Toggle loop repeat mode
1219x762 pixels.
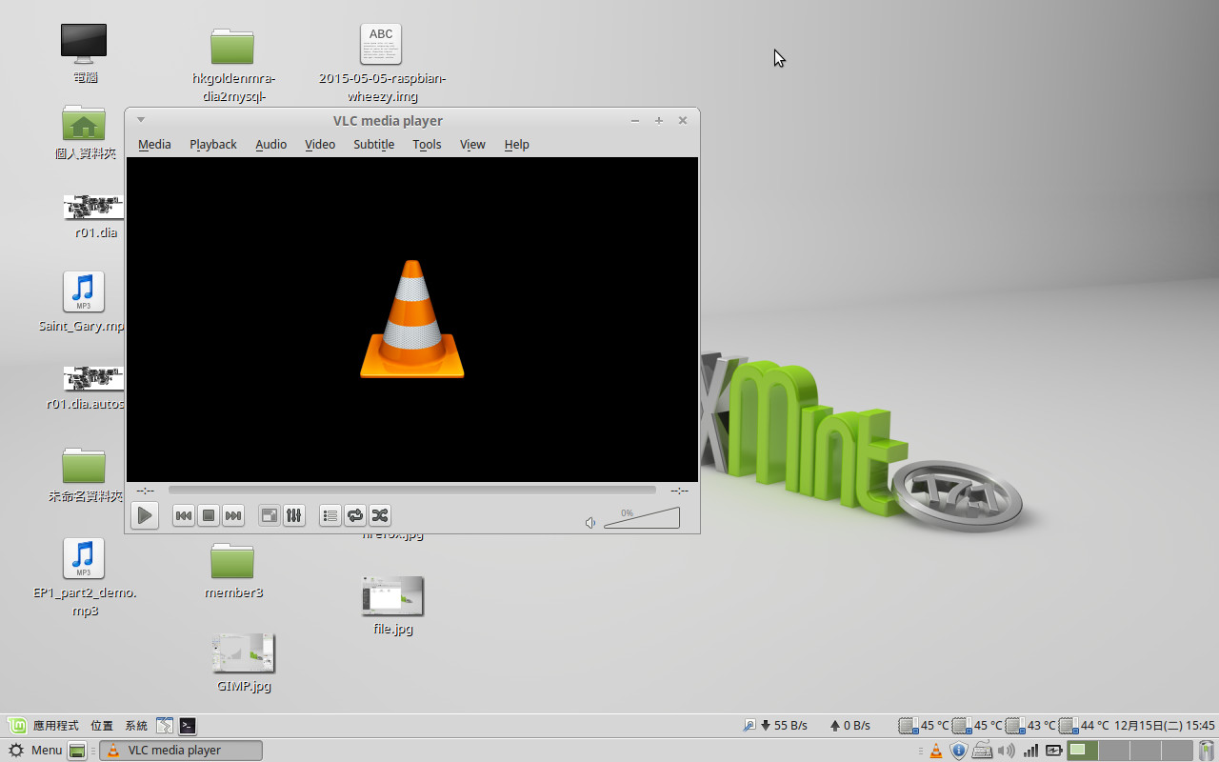coord(355,515)
